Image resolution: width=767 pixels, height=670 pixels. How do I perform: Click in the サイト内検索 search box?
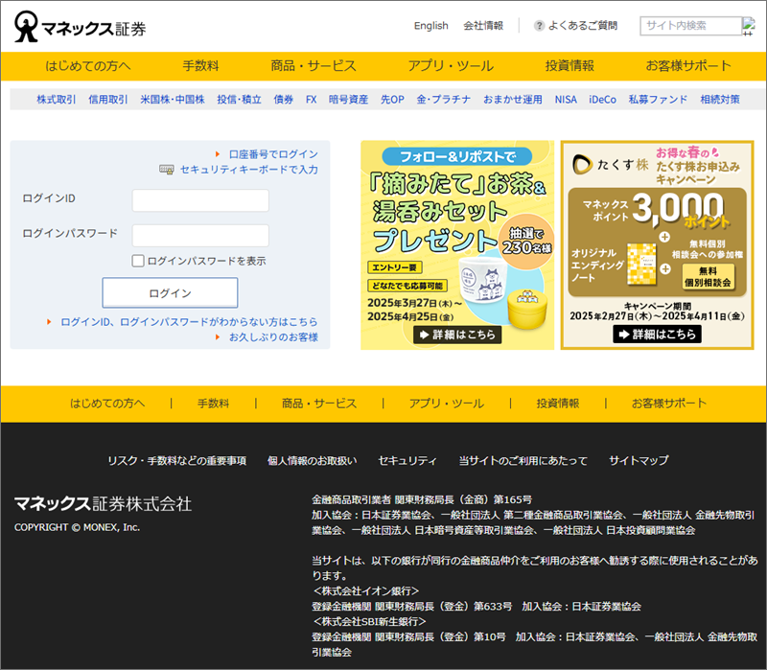tap(689, 26)
